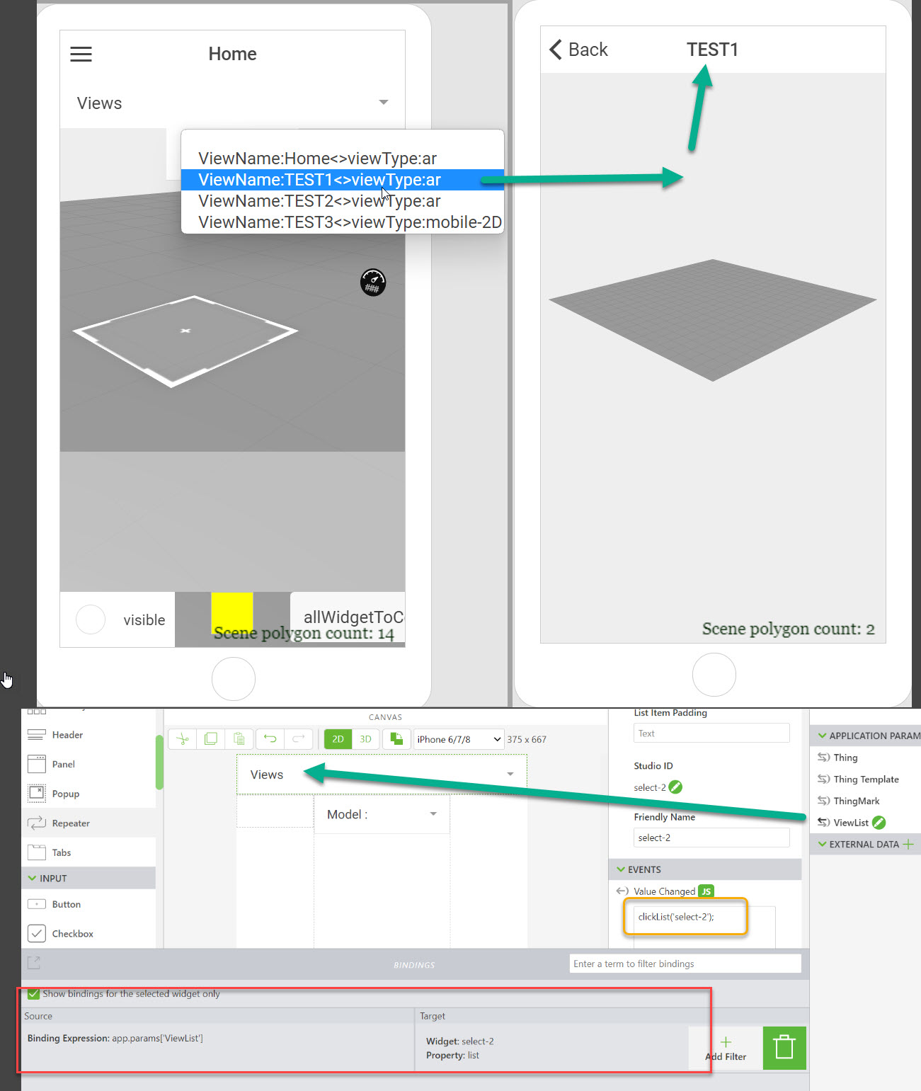Click Add Filter next to the binding

pos(726,1048)
